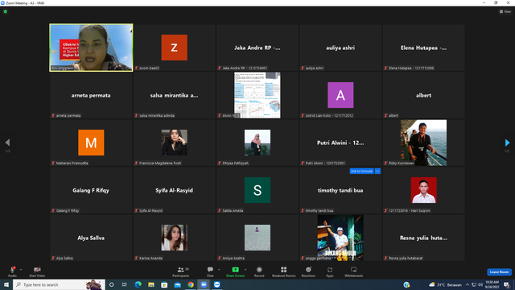Screen dimensions: 515x290
Task: Click the Elena Hutapea name tile
Action: pos(424,48)
